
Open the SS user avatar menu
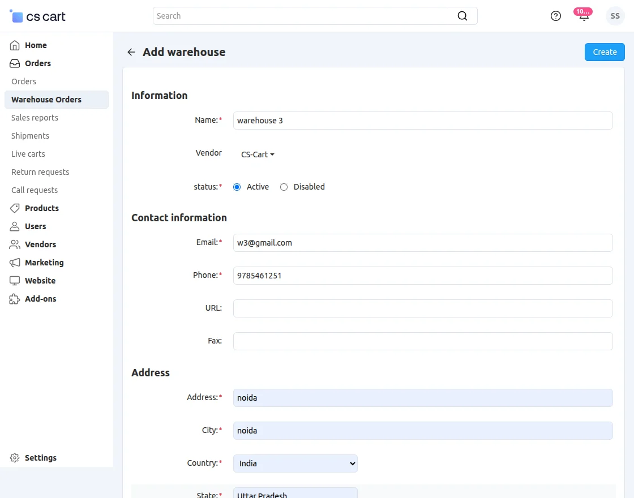tap(615, 16)
